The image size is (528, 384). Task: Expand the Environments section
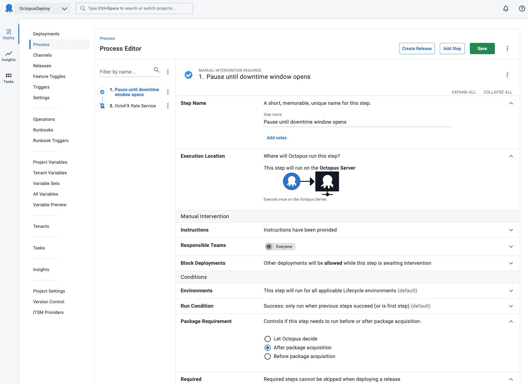511,291
